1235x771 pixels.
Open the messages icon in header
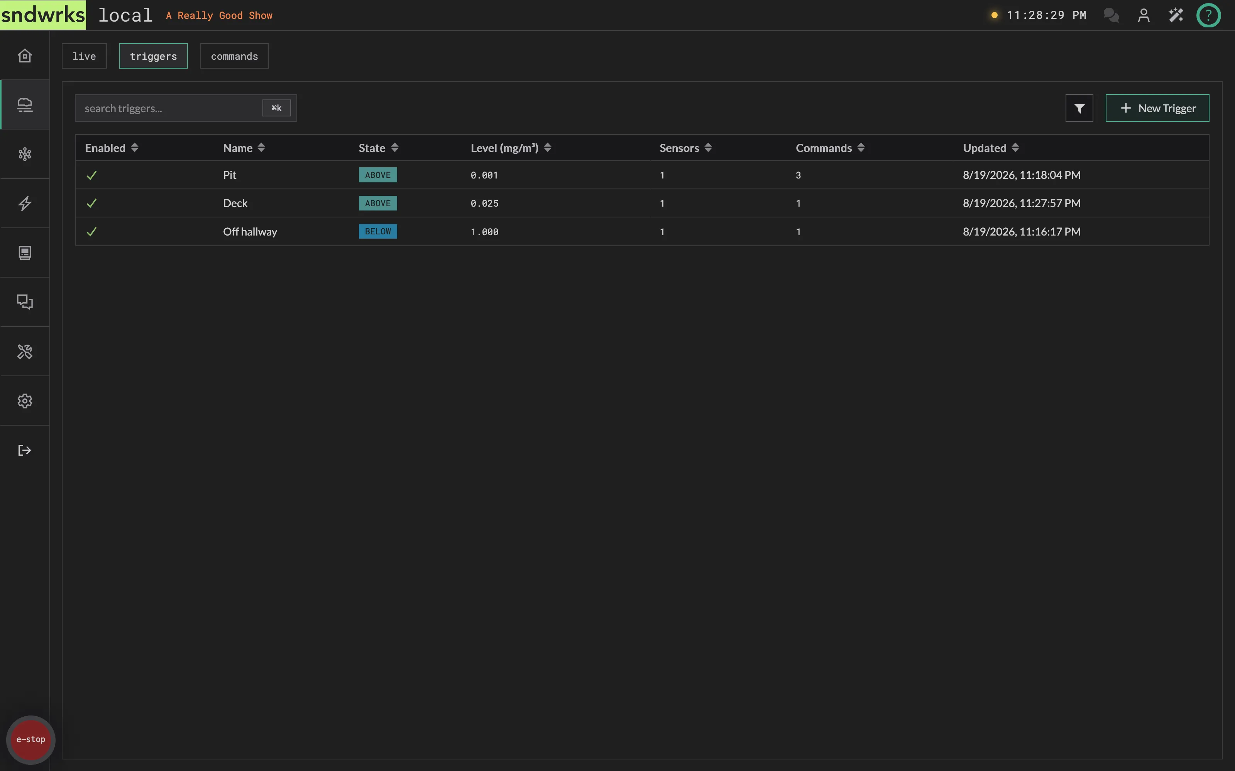[1111, 15]
